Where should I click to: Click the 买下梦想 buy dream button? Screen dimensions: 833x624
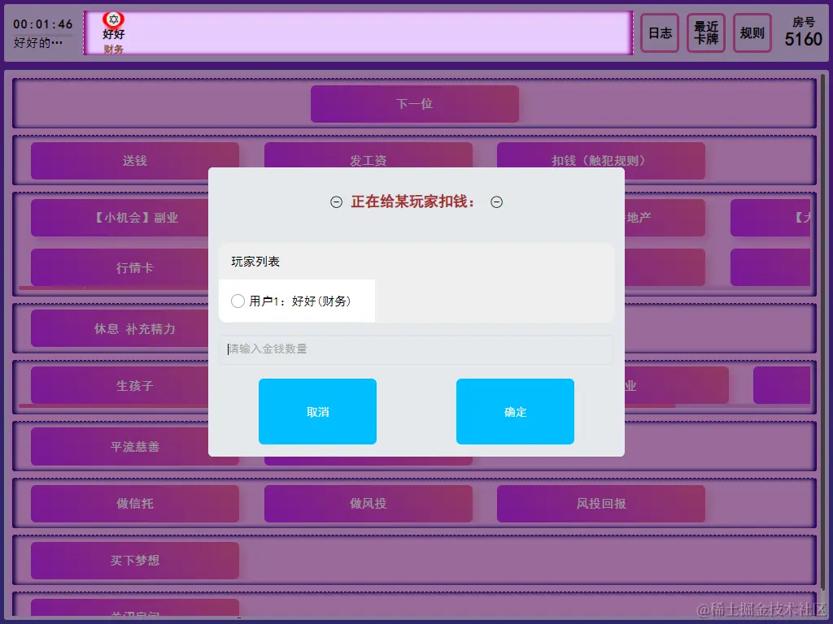[x=134, y=561]
